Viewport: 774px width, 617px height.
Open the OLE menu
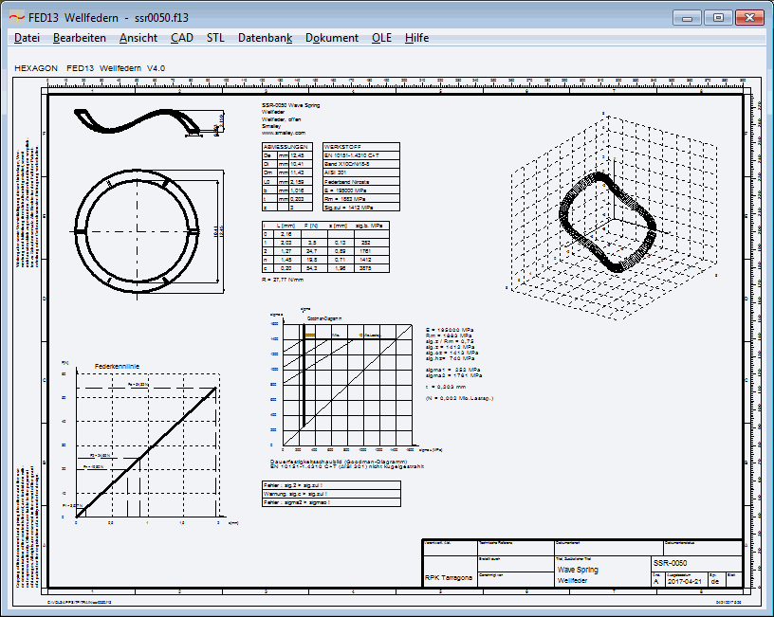click(381, 38)
